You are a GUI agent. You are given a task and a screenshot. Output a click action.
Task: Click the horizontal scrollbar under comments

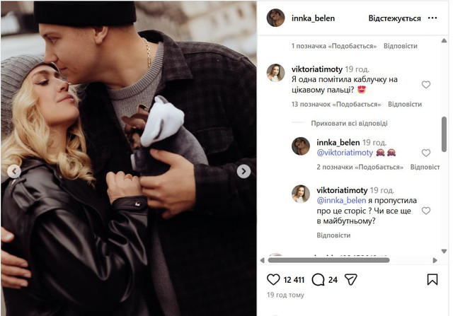pyautogui.click(x=328, y=260)
